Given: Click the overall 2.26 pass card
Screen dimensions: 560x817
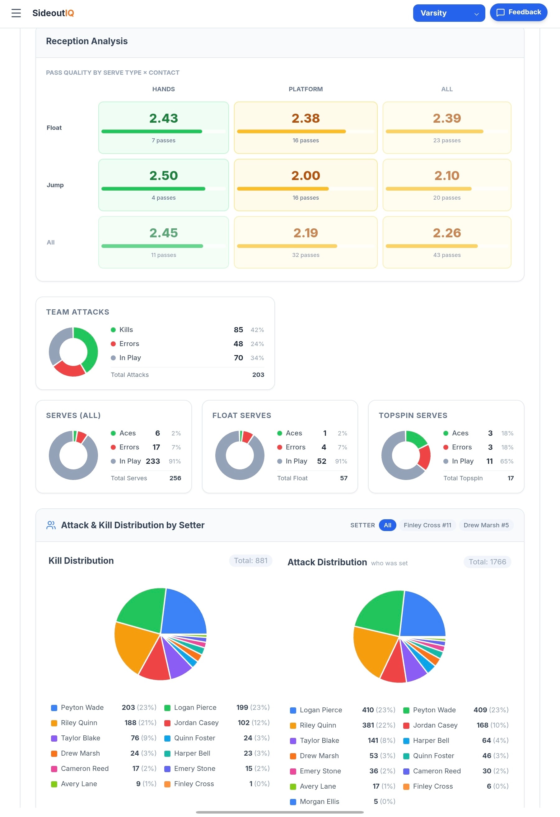Looking at the screenshot, I should (x=446, y=242).
